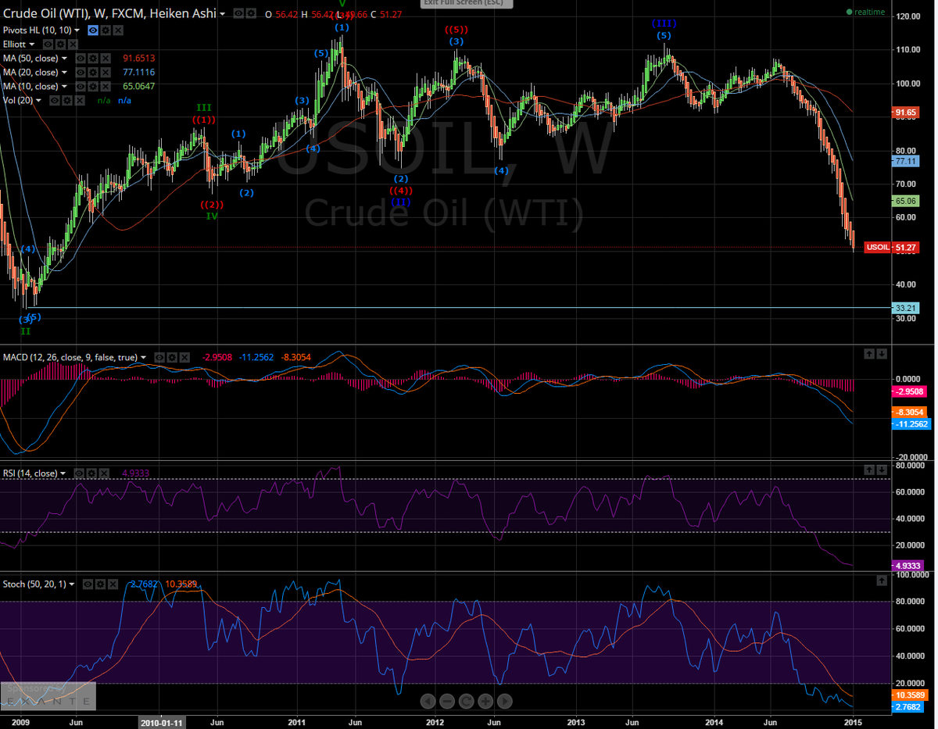The width and height of the screenshot is (938, 729).
Task: Open settings for MA (50, close)
Action: 92,59
